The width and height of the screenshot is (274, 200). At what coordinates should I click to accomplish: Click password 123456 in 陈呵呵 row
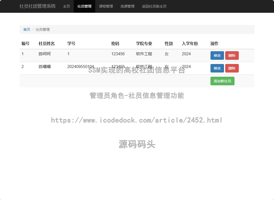click(x=118, y=54)
